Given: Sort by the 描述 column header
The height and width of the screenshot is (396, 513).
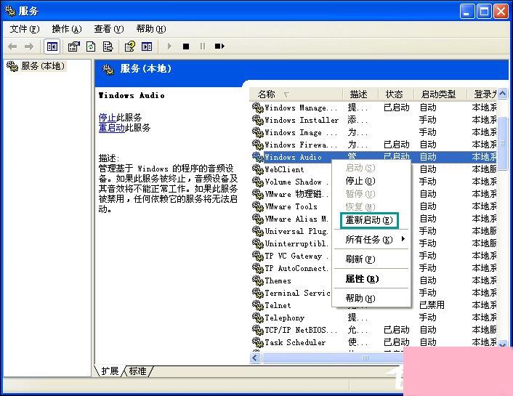Looking at the screenshot, I should pyautogui.click(x=360, y=94).
